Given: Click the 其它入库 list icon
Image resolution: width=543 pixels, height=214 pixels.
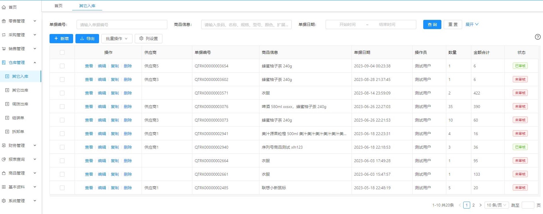Looking at the screenshot, I should pyautogui.click(x=7, y=76).
